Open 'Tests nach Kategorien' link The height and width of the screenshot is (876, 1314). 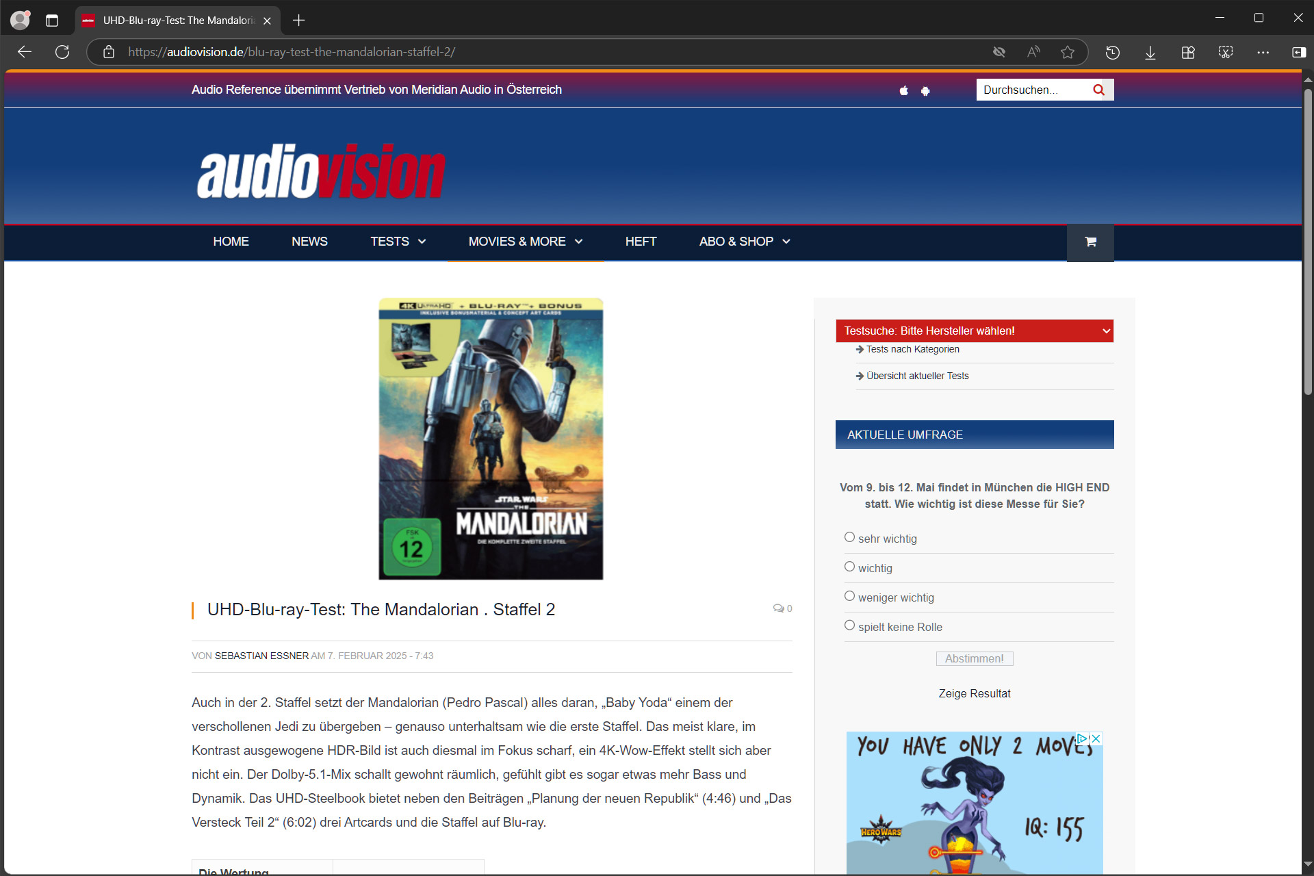[x=912, y=349]
